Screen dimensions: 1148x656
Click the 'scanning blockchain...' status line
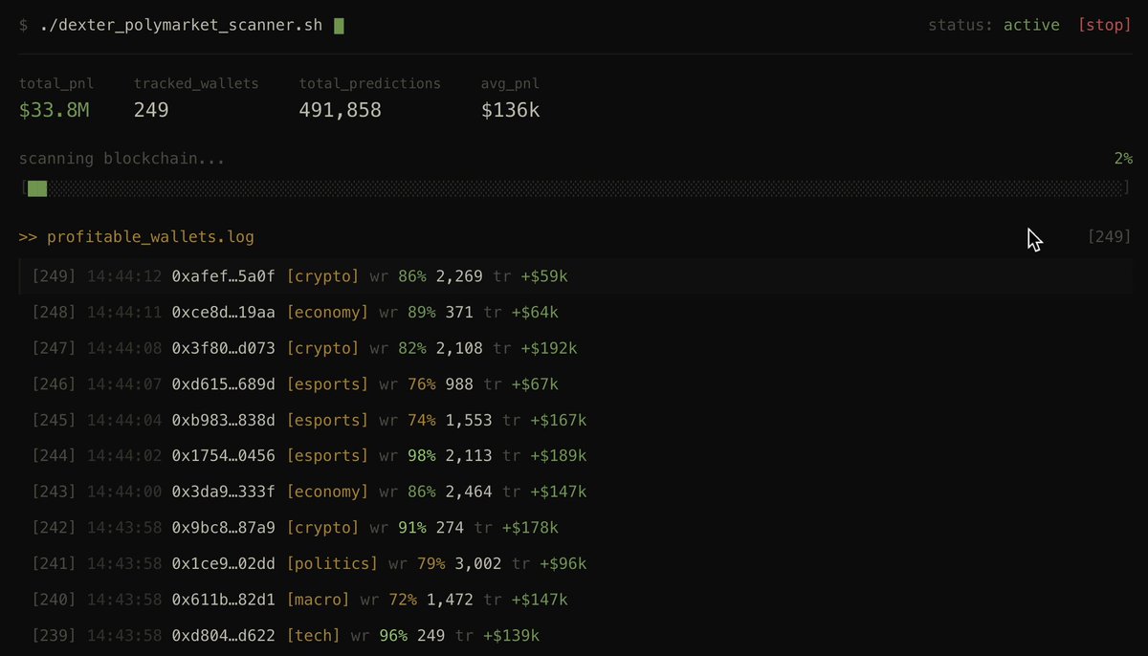122,158
